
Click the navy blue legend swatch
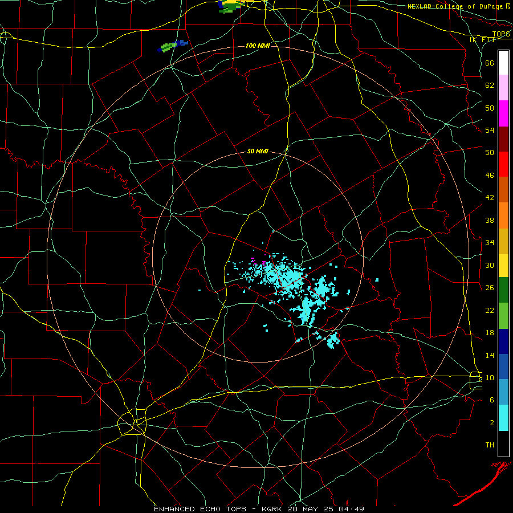(x=503, y=341)
